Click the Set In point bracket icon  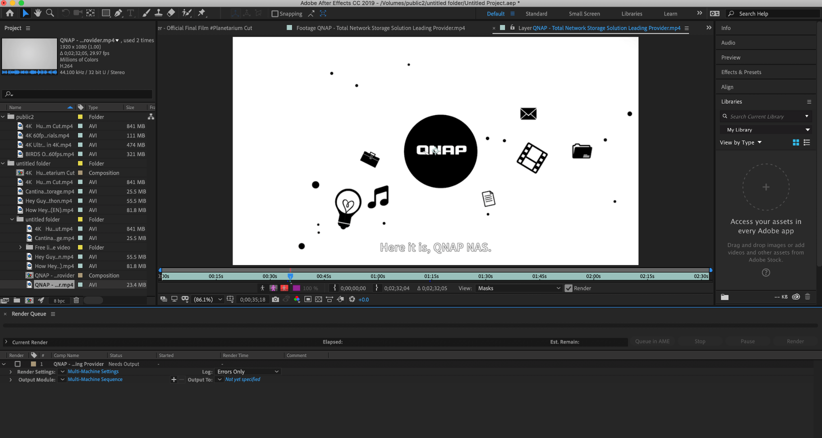pos(334,288)
